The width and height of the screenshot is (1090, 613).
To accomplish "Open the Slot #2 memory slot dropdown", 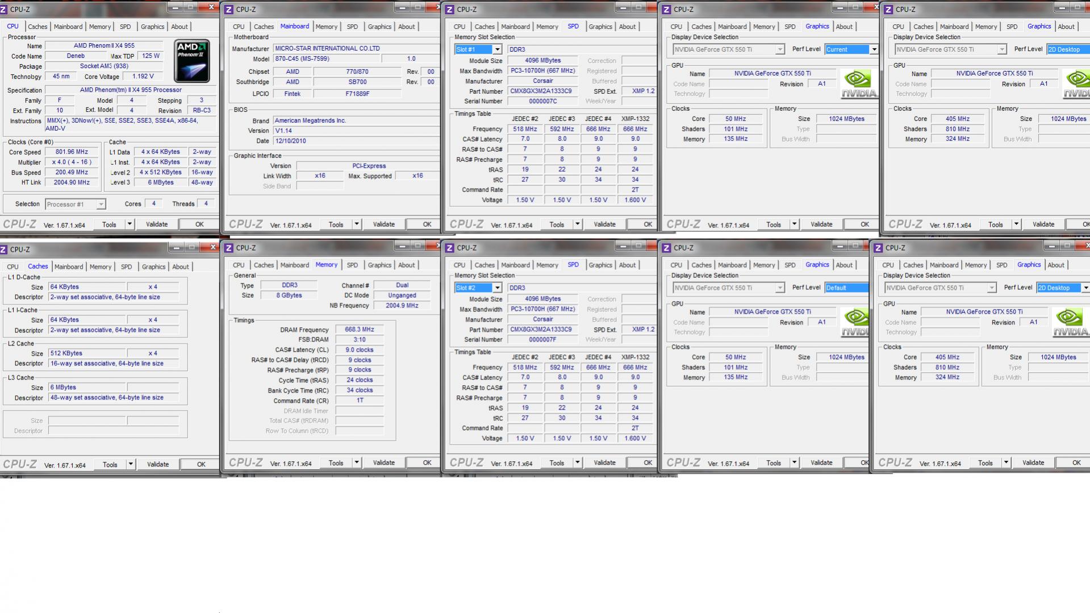I will click(497, 288).
